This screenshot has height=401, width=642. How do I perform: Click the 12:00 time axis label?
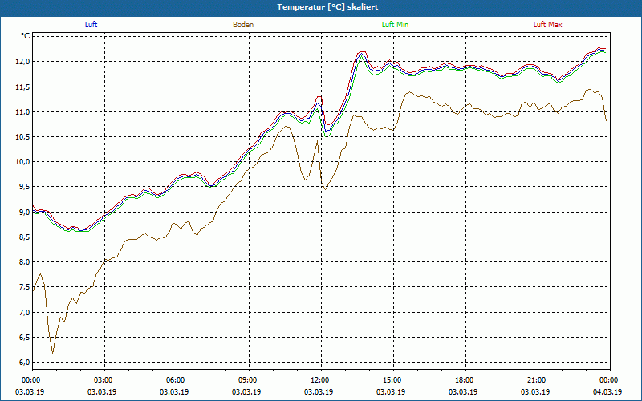(321, 380)
